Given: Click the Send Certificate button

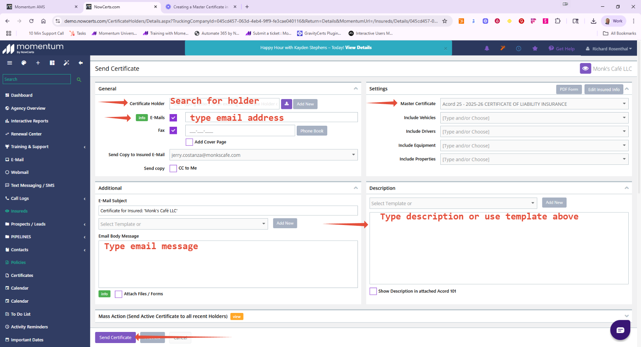Looking at the screenshot, I should click(115, 337).
